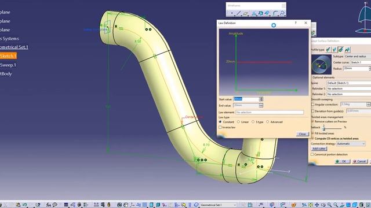Enable Canonical portion detection checkbox
The image size is (371, 208).
point(312,154)
